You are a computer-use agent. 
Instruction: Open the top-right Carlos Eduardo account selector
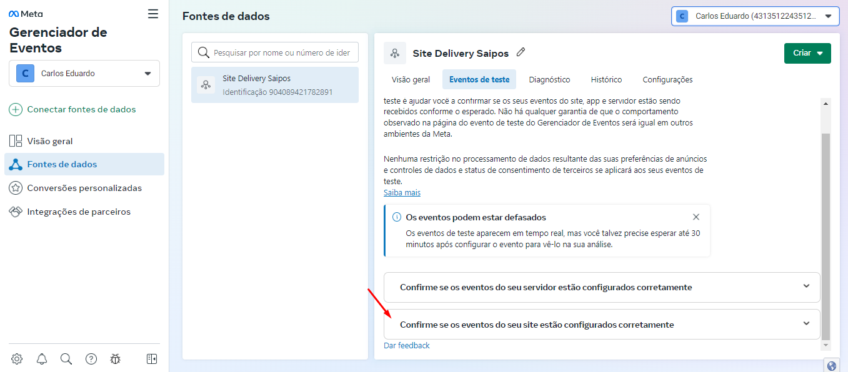(756, 16)
